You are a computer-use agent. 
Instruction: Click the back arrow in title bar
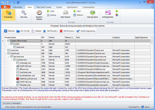(14, 3)
